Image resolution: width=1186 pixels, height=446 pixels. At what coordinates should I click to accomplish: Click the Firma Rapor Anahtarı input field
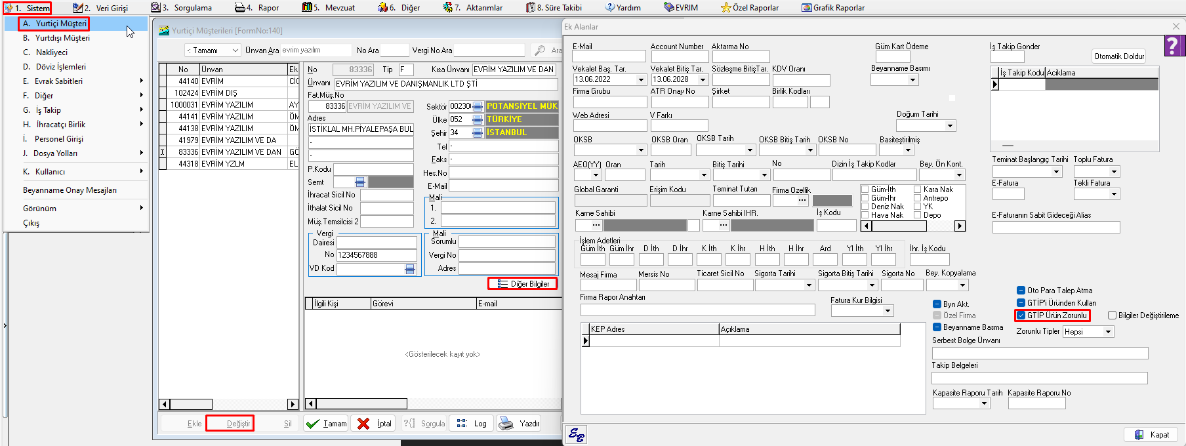point(697,310)
